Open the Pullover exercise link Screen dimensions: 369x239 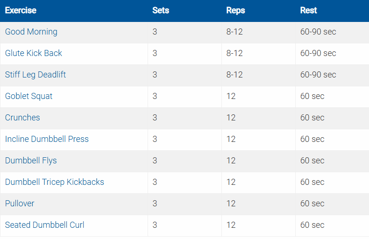click(x=20, y=204)
